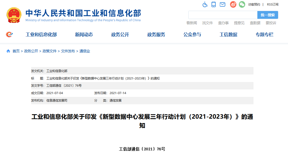The height and width of the screenshot is (157, 288).
Task: Click the 标题 row document title text
Action: (103, 78)
